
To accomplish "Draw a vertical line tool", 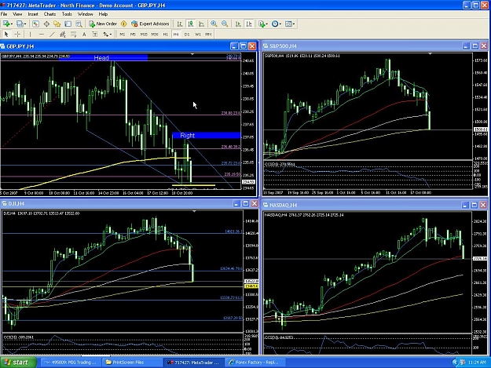I will (x=30, y=35).
